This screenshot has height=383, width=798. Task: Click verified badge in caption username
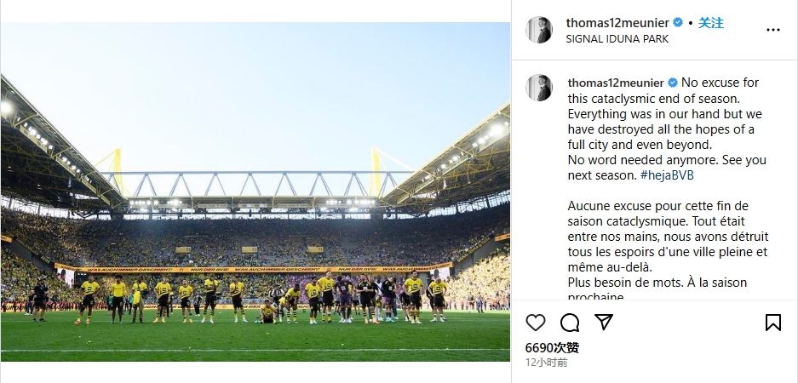coord(672,83)
